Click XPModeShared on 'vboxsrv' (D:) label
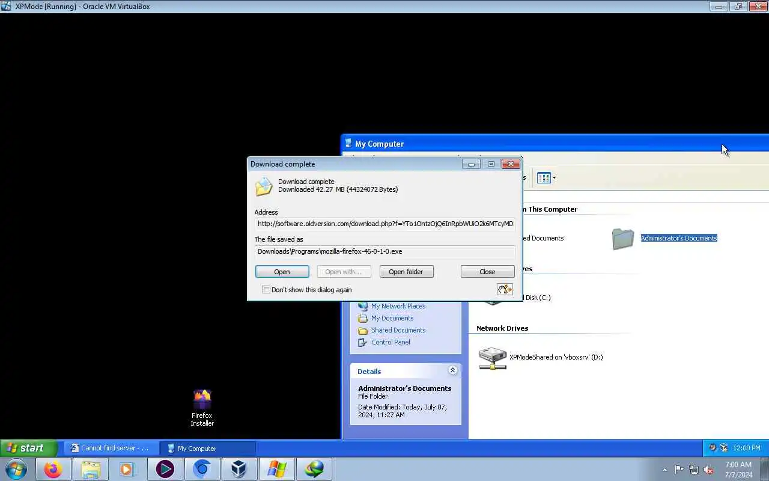Viewport: 769px width, 481px height. coord(556,357)
